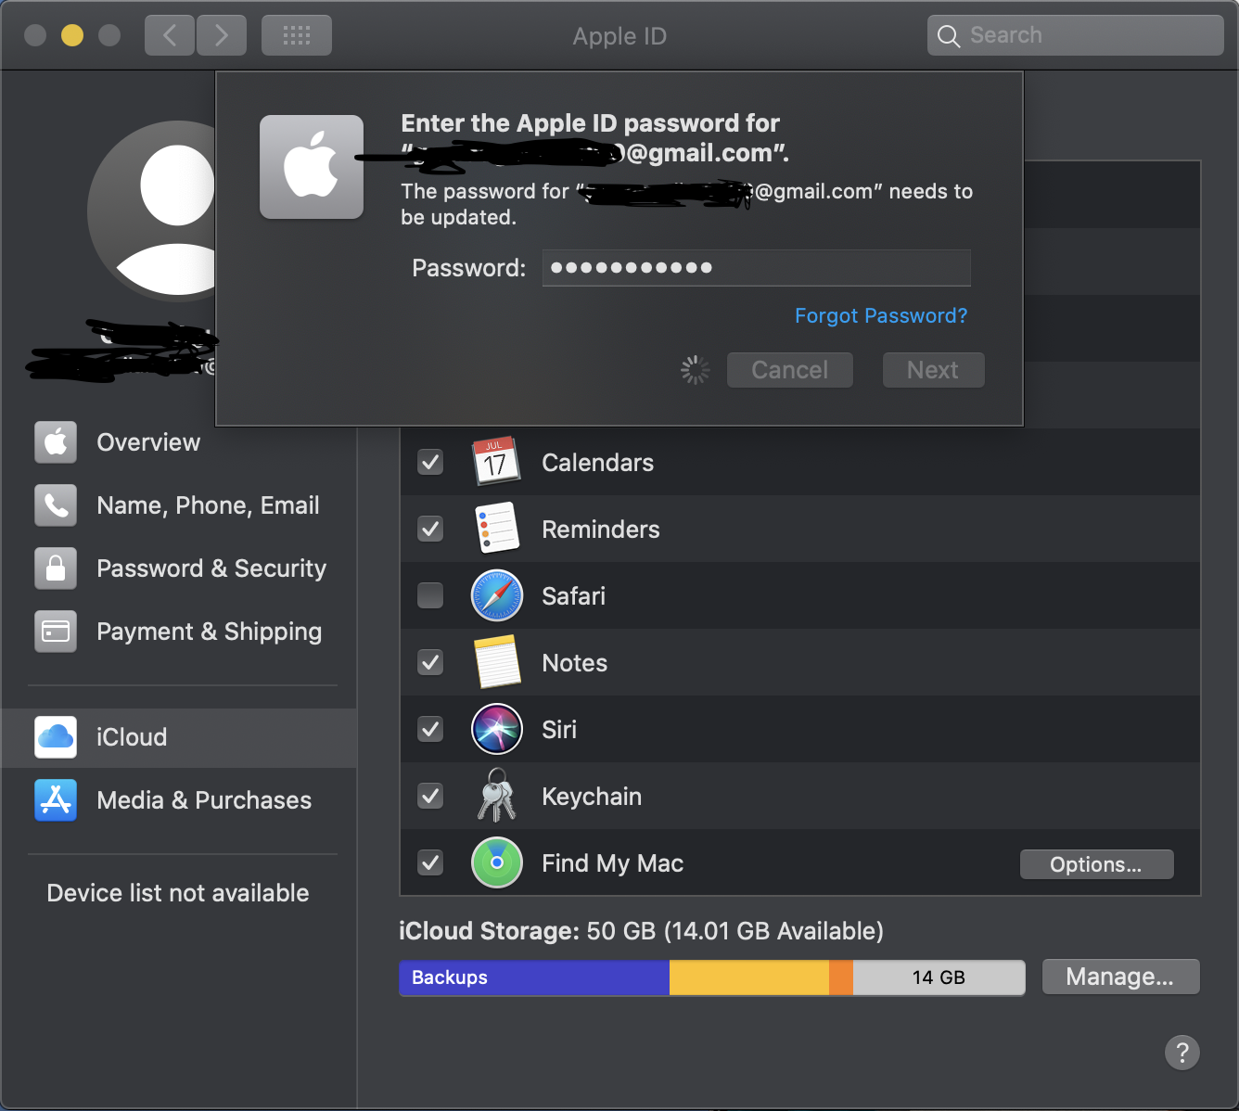Click the Safari label in the app list
Image resolution: width=1239 pixels, height=1111 pixels.
click(x=574, y=596)
